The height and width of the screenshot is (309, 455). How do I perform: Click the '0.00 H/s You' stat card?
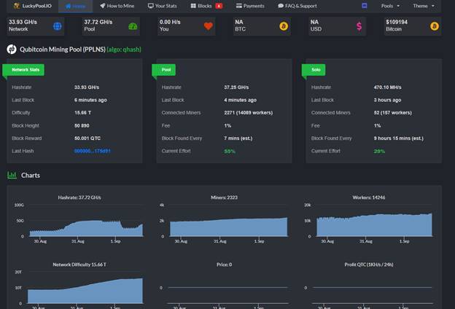[186, 26]
